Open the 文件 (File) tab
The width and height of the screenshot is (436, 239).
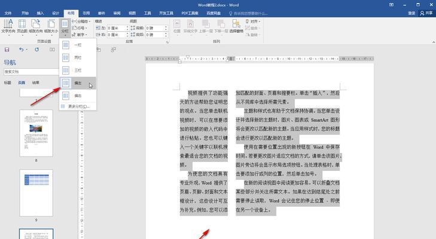[8, 13]
